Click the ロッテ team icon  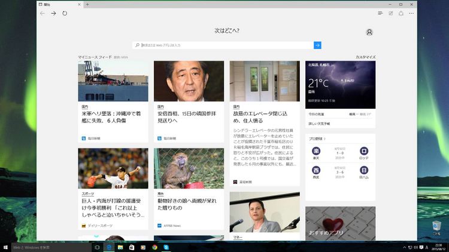pyautogui.click(x=363, y=151)
